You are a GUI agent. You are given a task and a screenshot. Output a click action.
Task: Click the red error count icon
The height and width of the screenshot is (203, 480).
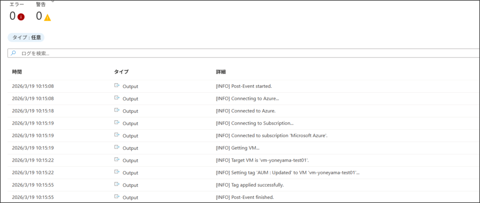click(x=21, y=17)
